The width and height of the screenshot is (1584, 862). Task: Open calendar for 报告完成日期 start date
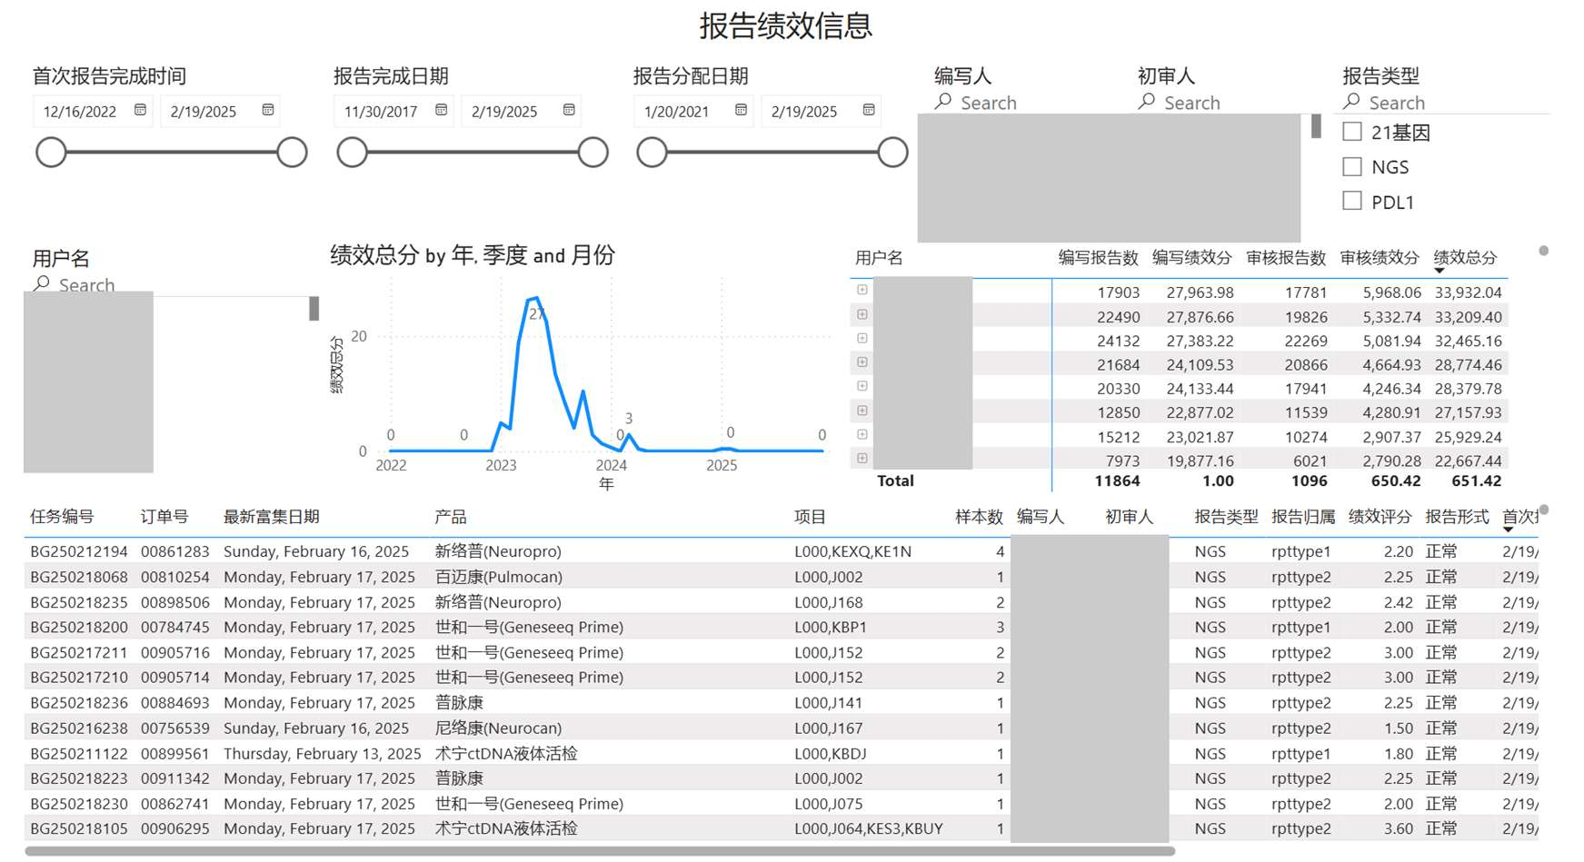click(441, 110)
